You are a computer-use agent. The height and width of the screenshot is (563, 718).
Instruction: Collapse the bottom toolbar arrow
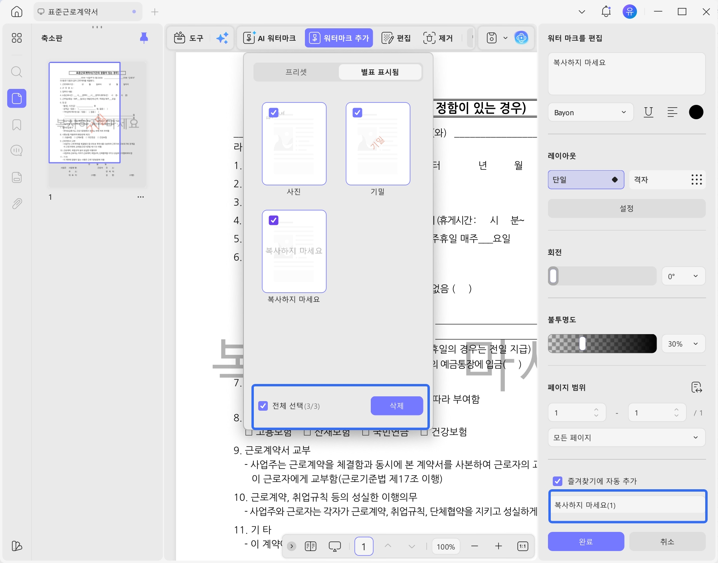[291, 546]
